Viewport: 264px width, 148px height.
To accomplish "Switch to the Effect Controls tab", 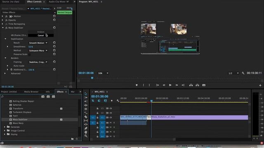I will point(34,2).
